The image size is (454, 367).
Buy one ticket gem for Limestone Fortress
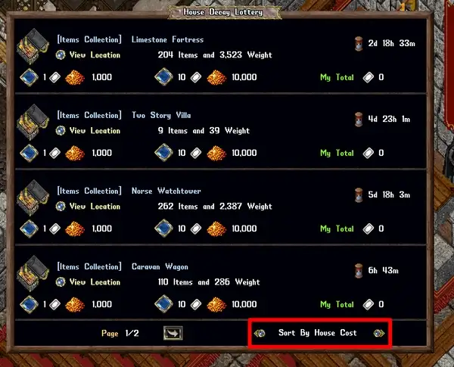(29, 77)
